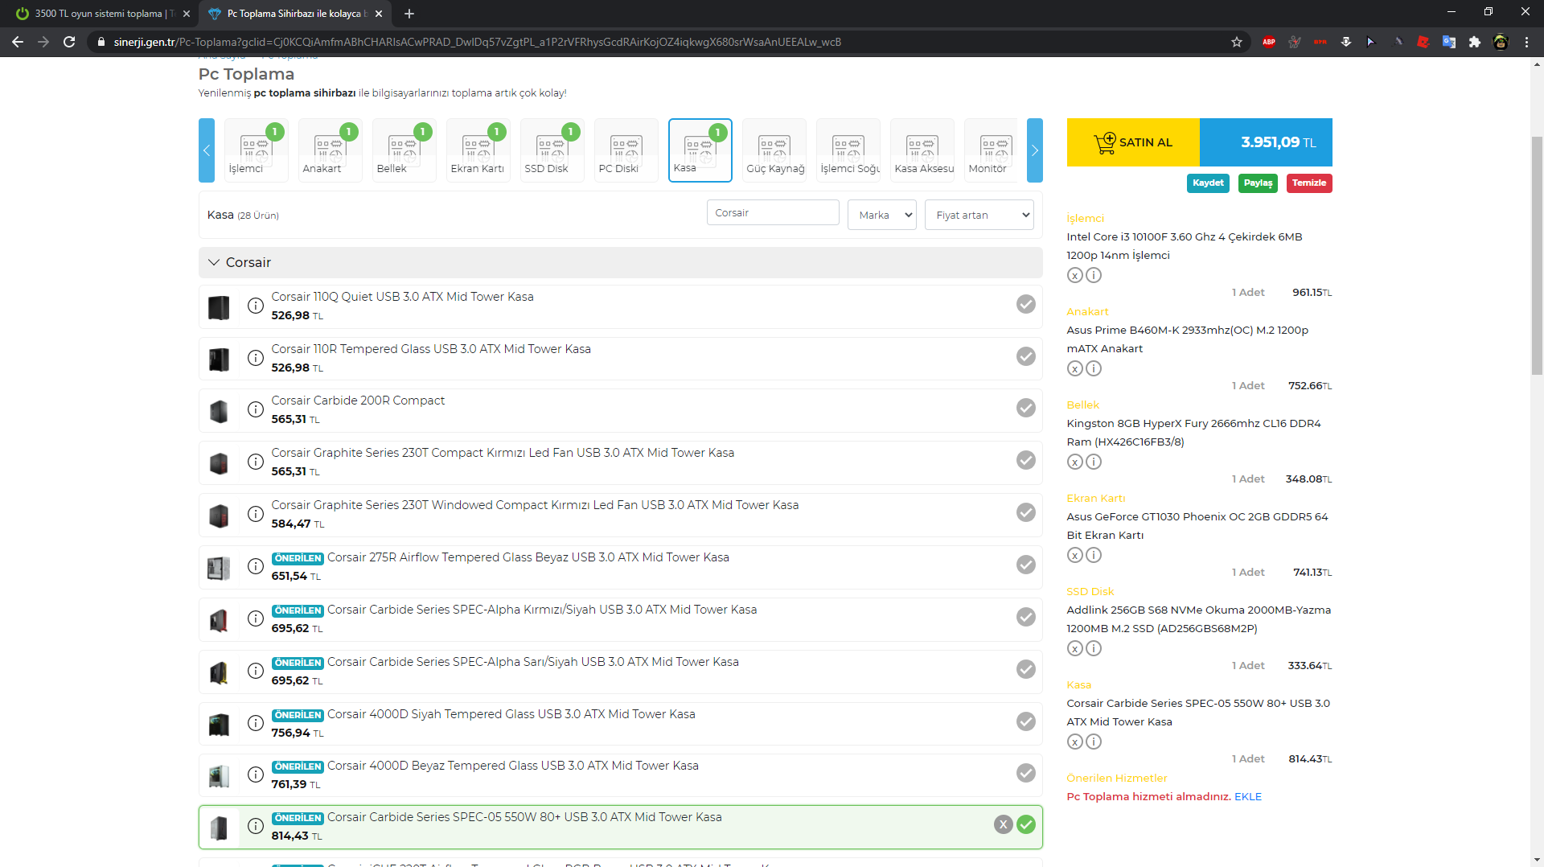1544x867 pixels.
Task: Remove Asus Prime anakart from summary
Action: point(1075,368)
